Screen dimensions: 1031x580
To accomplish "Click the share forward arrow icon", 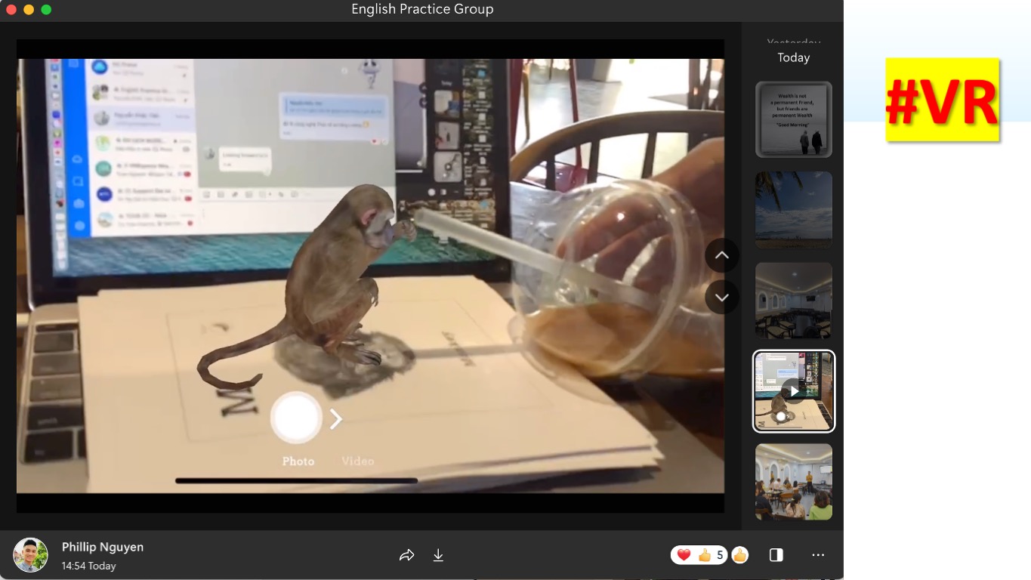I will [406, 555].
